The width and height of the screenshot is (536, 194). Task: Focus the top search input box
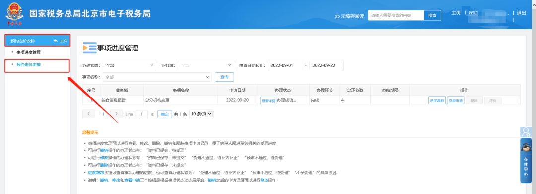click(x=396, y=16)
